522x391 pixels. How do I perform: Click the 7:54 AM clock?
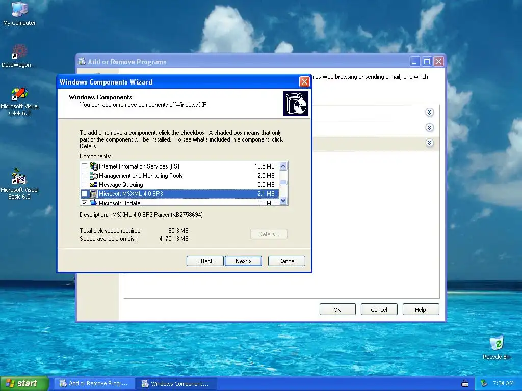click(x=503, y=384)
